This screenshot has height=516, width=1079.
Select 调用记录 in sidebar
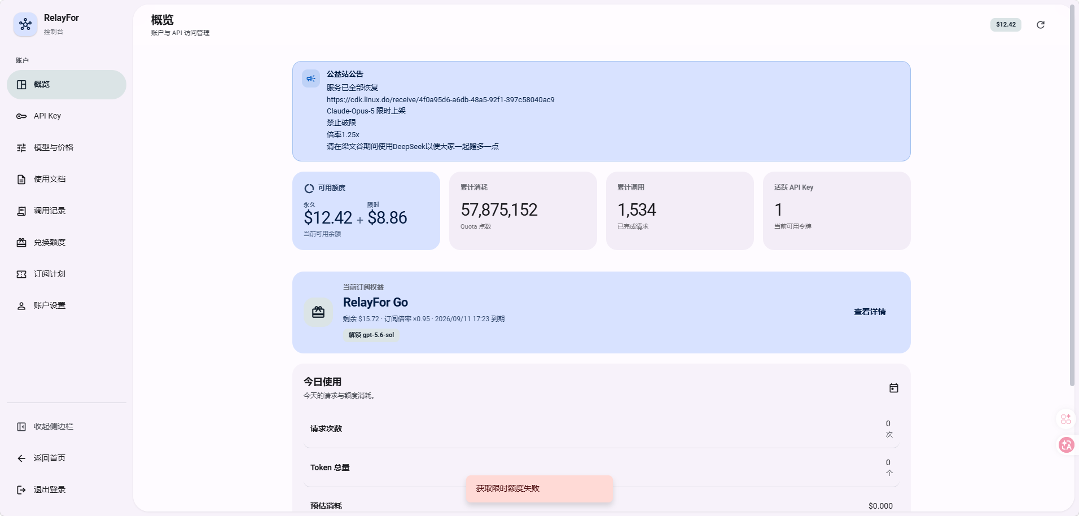67,211
